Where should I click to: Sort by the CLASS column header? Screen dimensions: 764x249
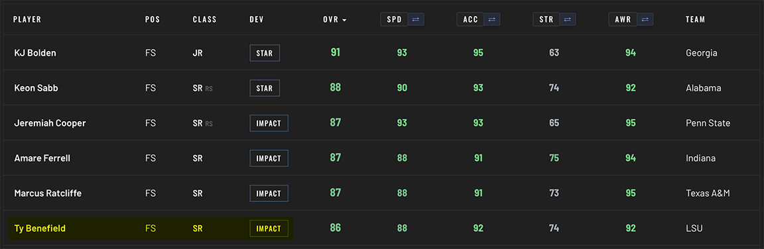coord(205,20)
